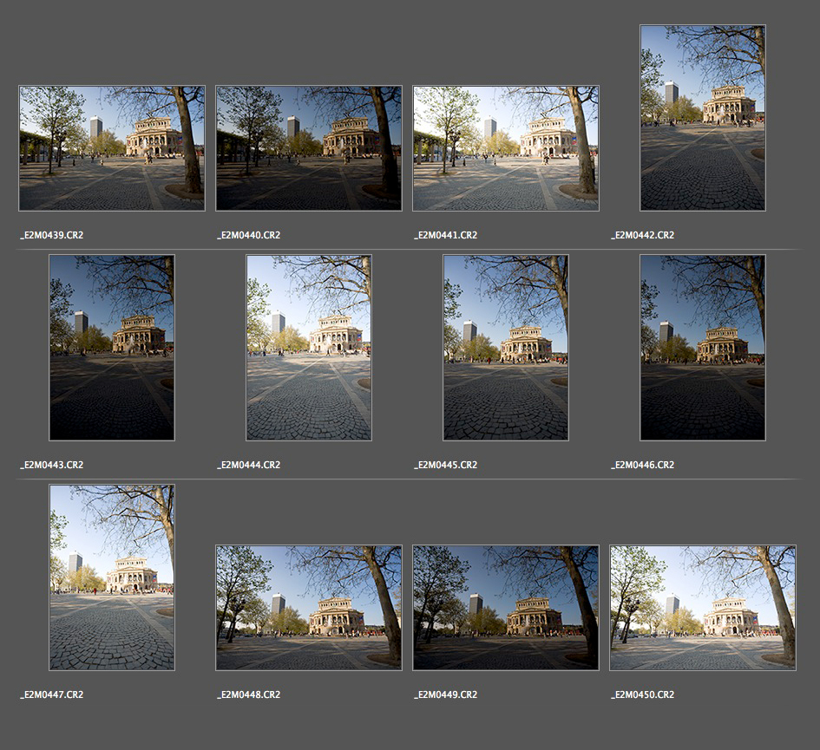The image size is (820, 750).
Task: Click the _E2M0450.CR2 filename label
Action: coord(643,695)
